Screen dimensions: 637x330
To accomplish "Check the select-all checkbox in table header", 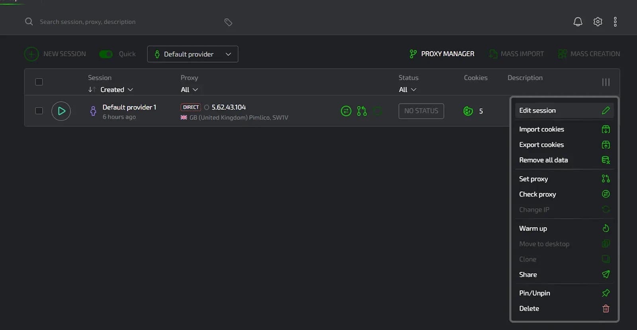I will click(39, 82).
